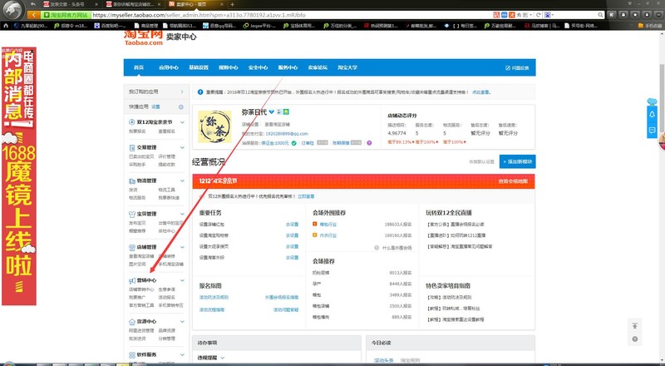Click the browser refresh icon in address bar
The height and width of the screenshot is (366, 665).
click(x=538, y=15)
